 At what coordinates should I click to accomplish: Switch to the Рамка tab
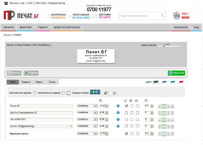(39, 82)
